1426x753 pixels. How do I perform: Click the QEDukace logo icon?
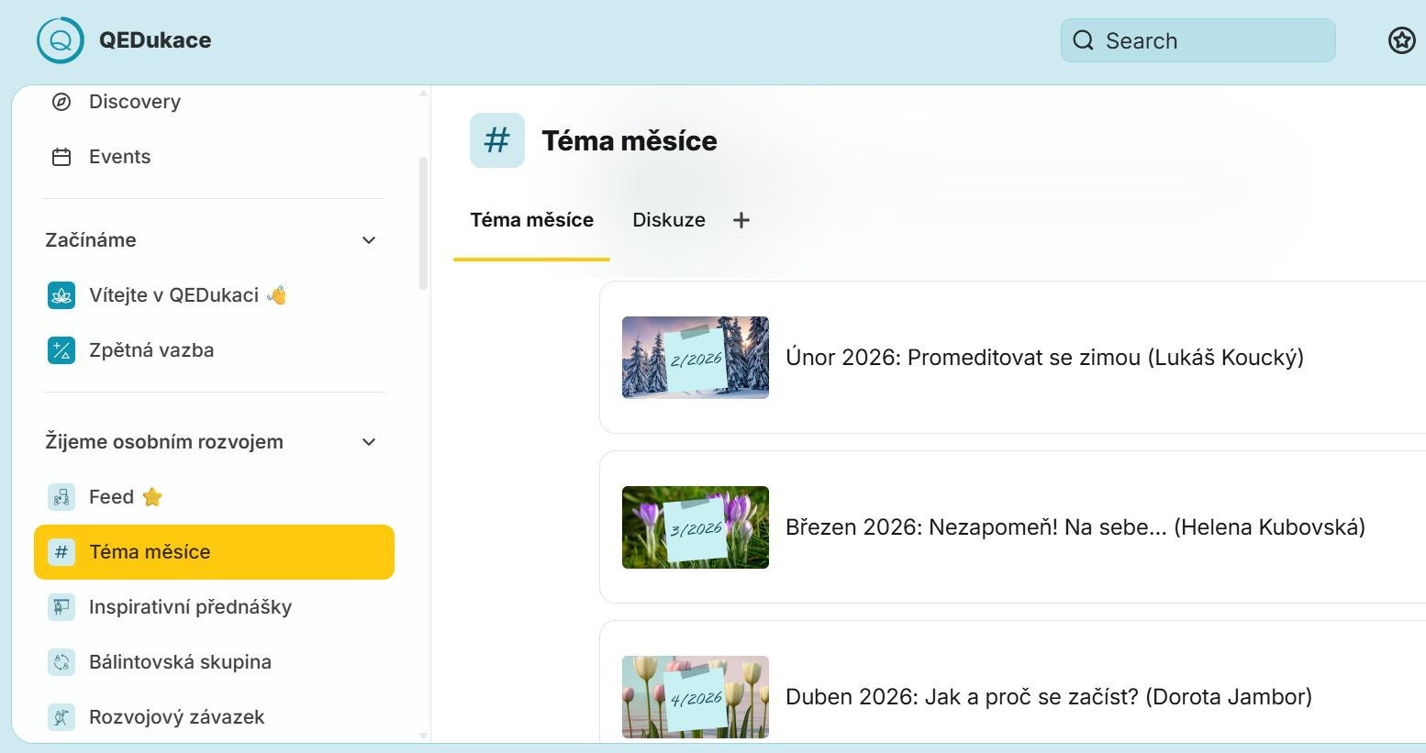coord(61,40)
